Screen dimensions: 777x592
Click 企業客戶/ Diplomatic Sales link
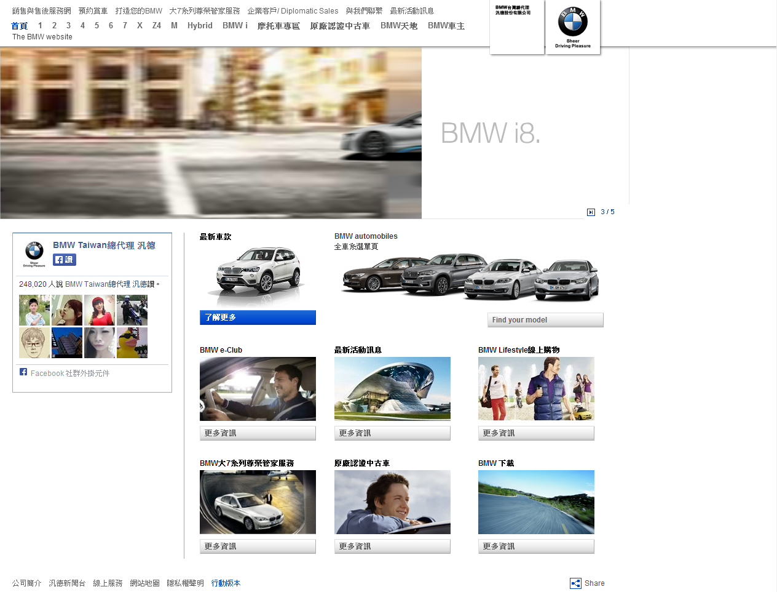[x=293, y=11]
